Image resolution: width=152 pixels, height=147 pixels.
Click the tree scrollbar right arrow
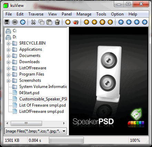click(x=64, y=123)
